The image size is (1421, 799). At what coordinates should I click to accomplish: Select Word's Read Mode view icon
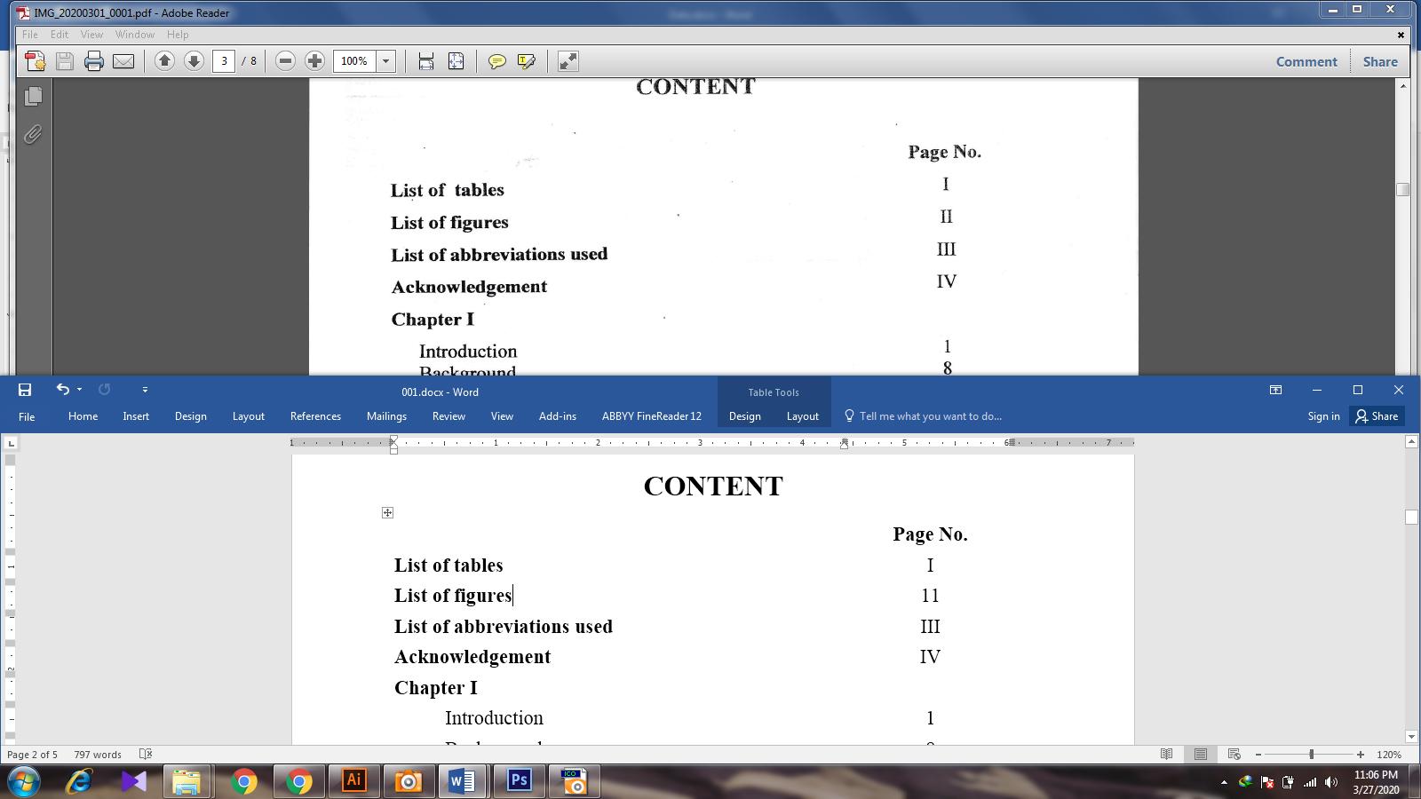(1166, 754)
